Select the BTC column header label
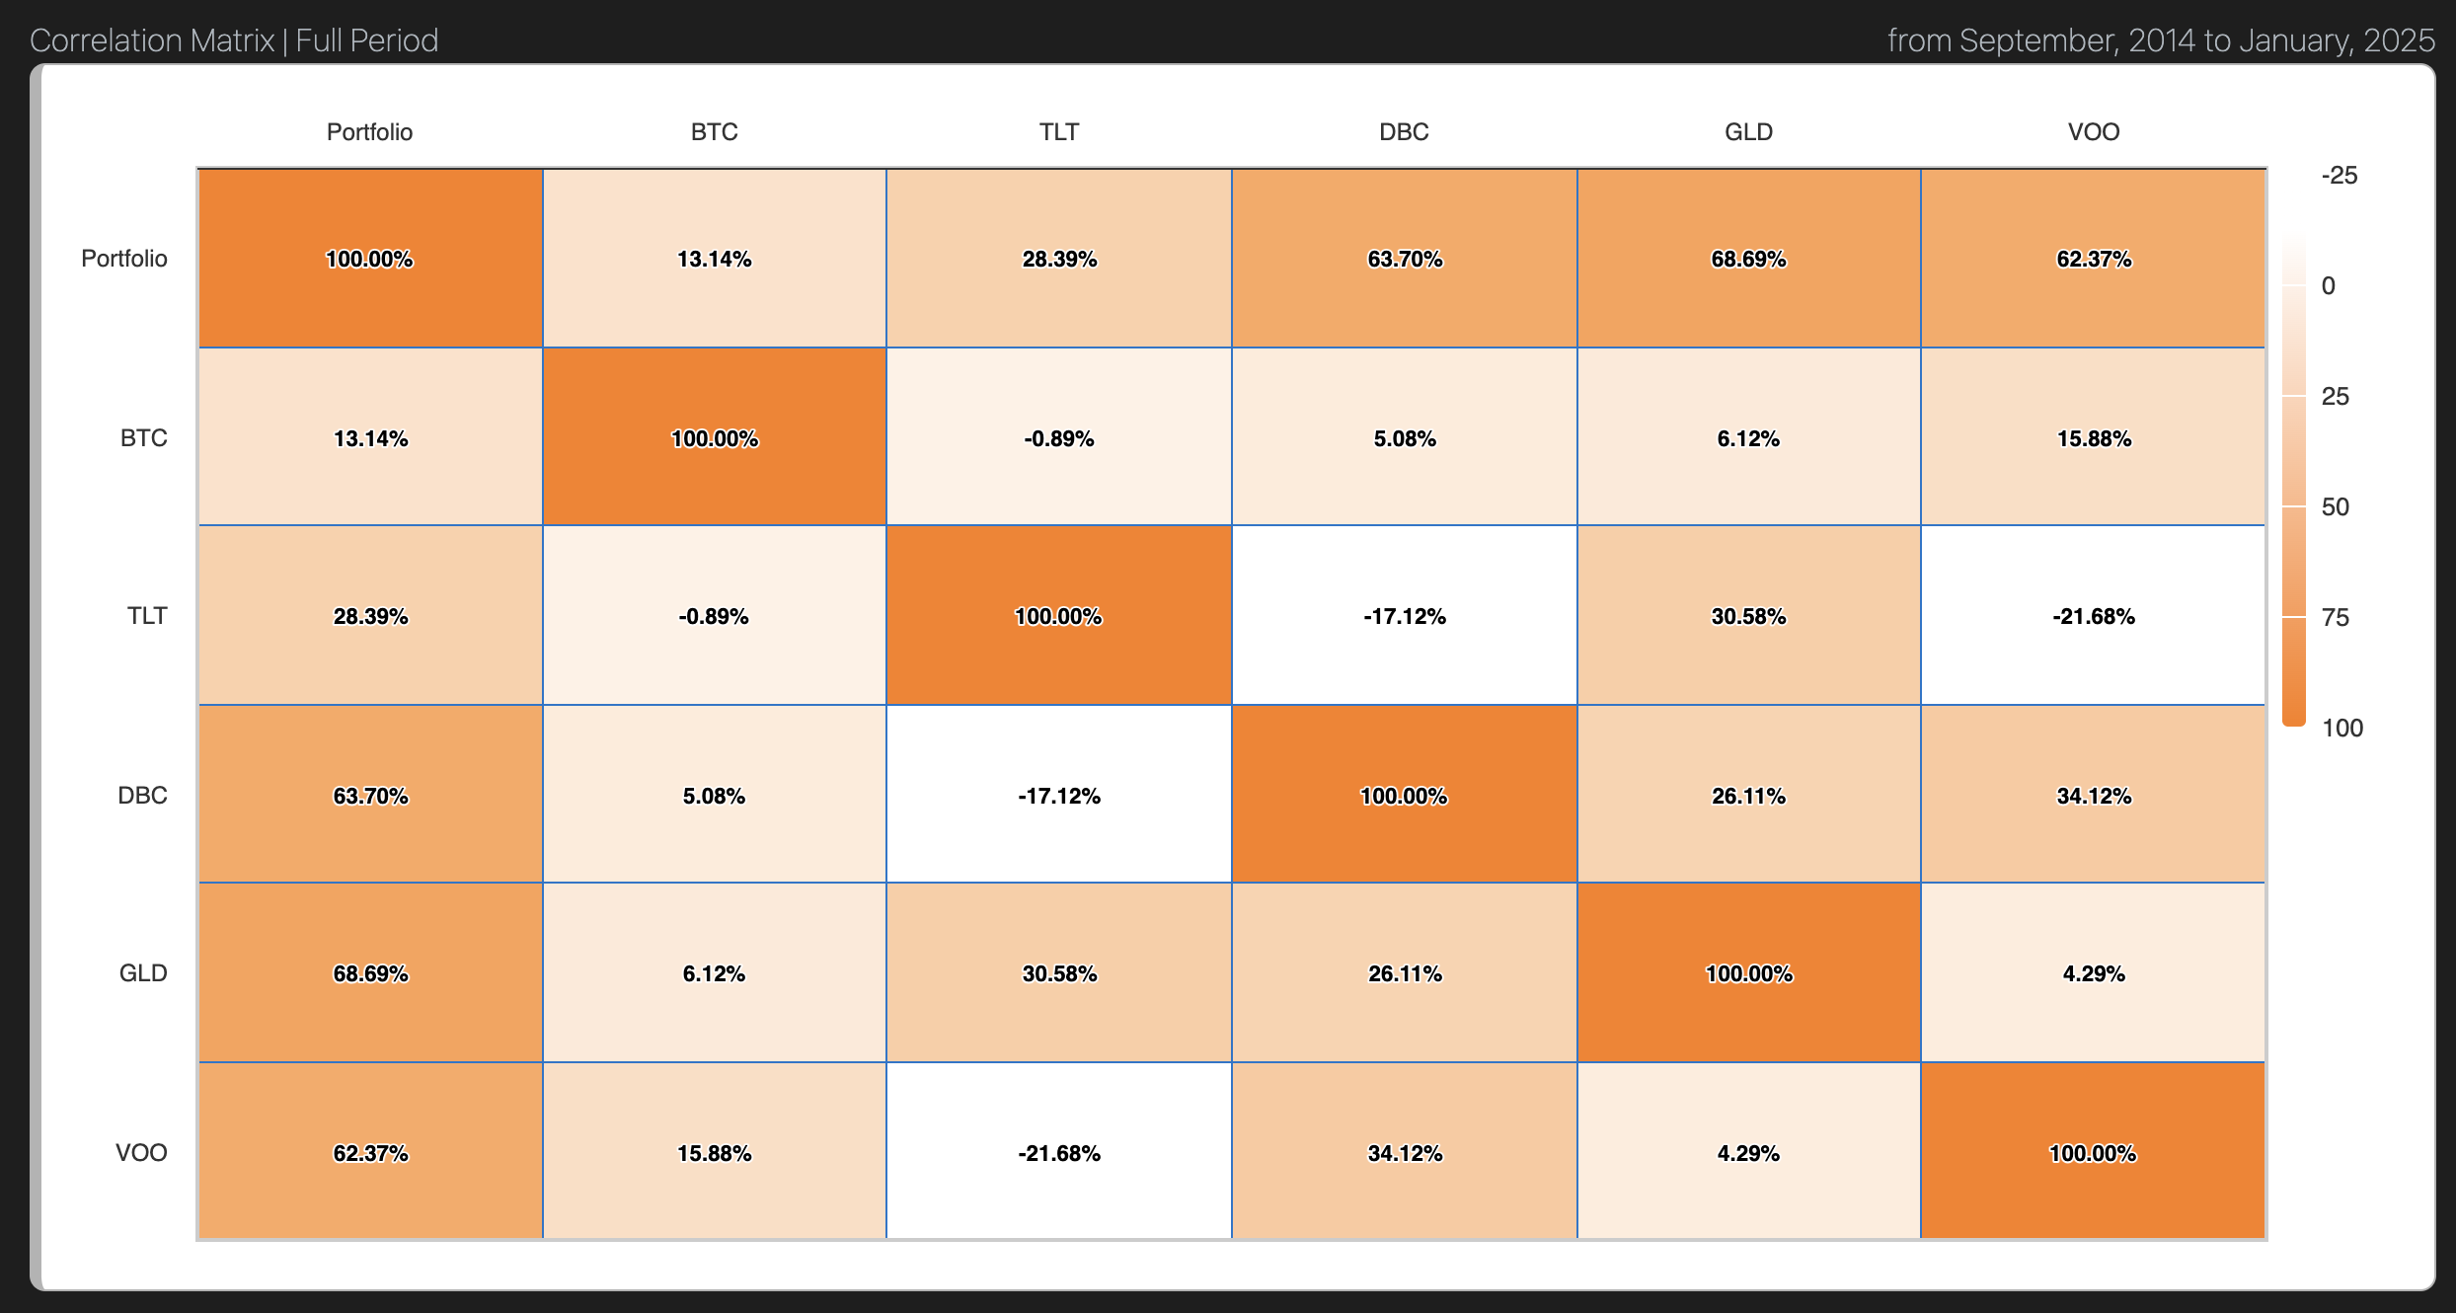Screen dimensions: 2456x1313 714,132
